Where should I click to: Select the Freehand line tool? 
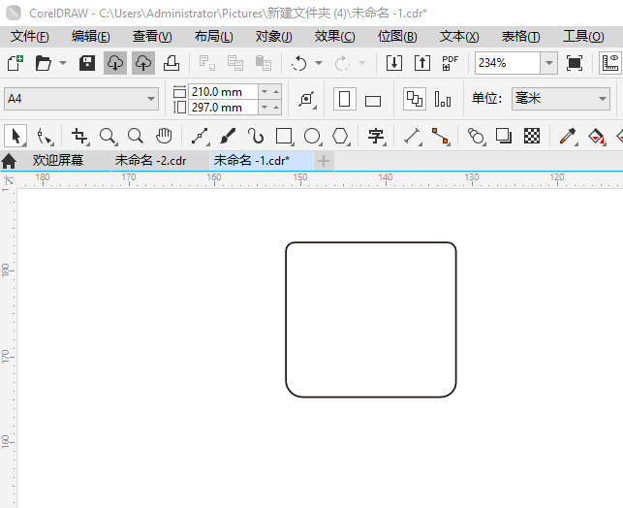click(x=201, y=136)
